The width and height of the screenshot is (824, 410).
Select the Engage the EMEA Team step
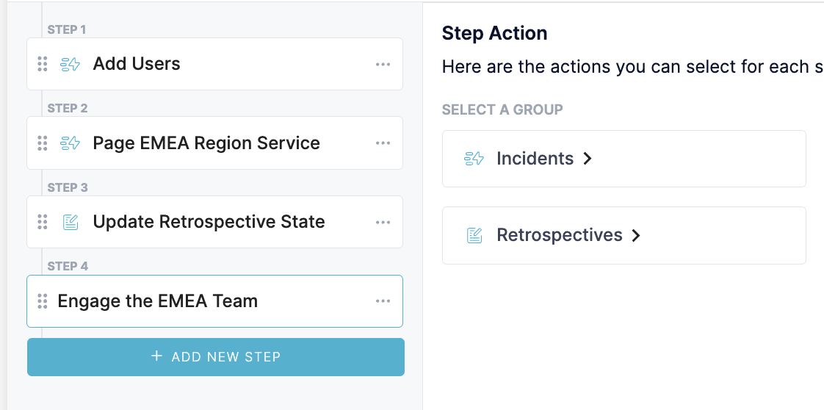pos(215,301)
